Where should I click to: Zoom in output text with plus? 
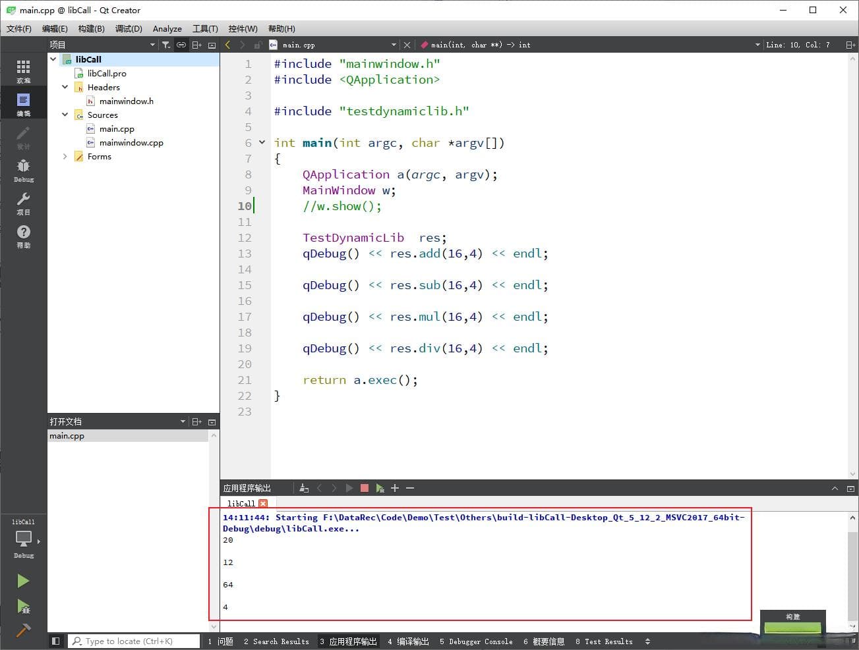(x=395, y=488)
